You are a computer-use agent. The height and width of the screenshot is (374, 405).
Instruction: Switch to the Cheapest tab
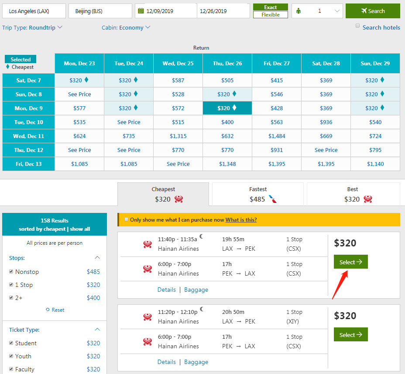pos(163,194)
